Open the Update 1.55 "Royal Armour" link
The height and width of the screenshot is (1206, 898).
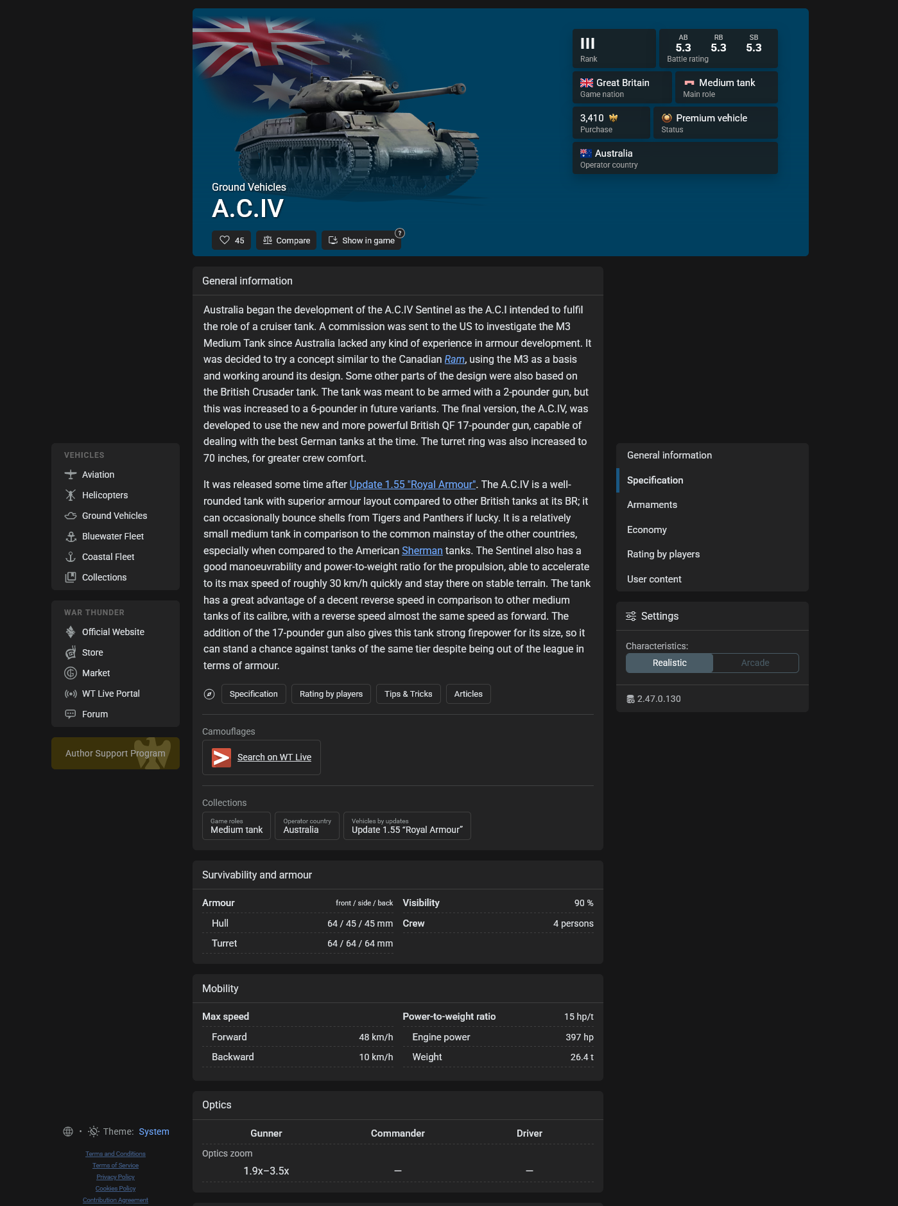[413, 485]
